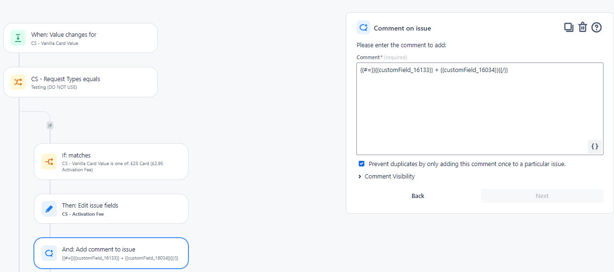
Task: Click the IF branch label
Action: pyautogui.click(x=50, y=126)
